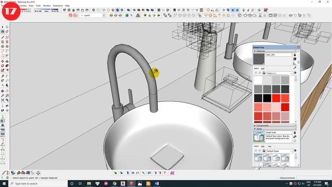Open Details arrow menu in Materials browser
Screen dimensions: 332x187
pyautogui.click(x=295, y=73)
